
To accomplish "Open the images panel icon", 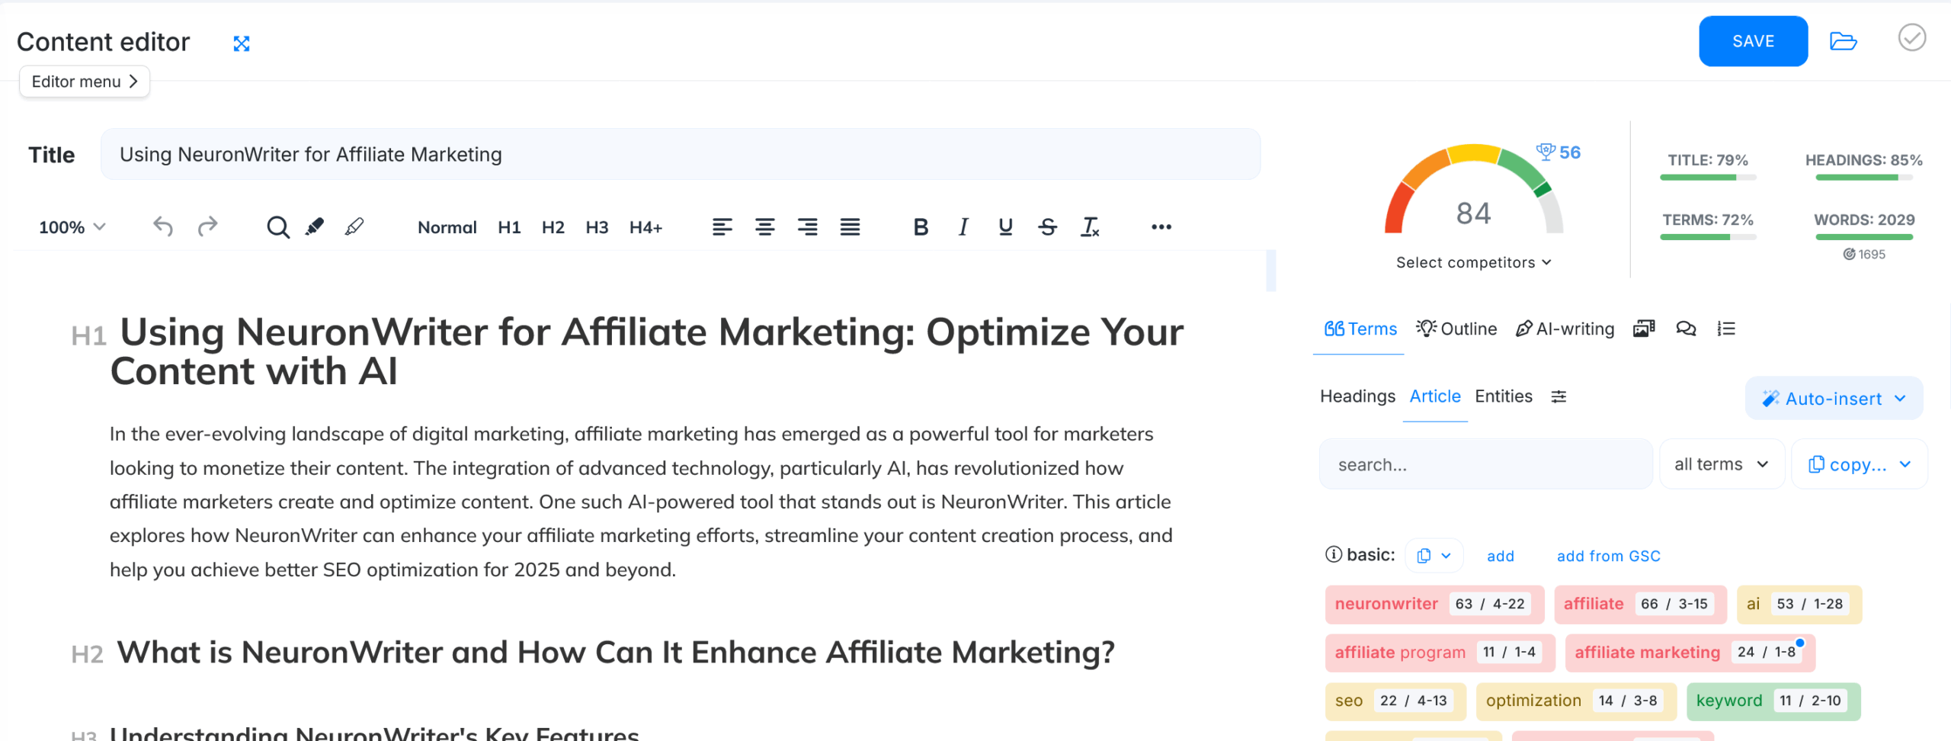I will point(1644,329).
